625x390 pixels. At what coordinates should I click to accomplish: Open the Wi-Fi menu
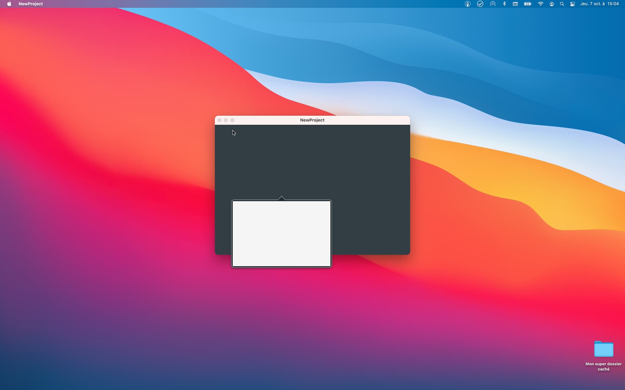point(541,4)
